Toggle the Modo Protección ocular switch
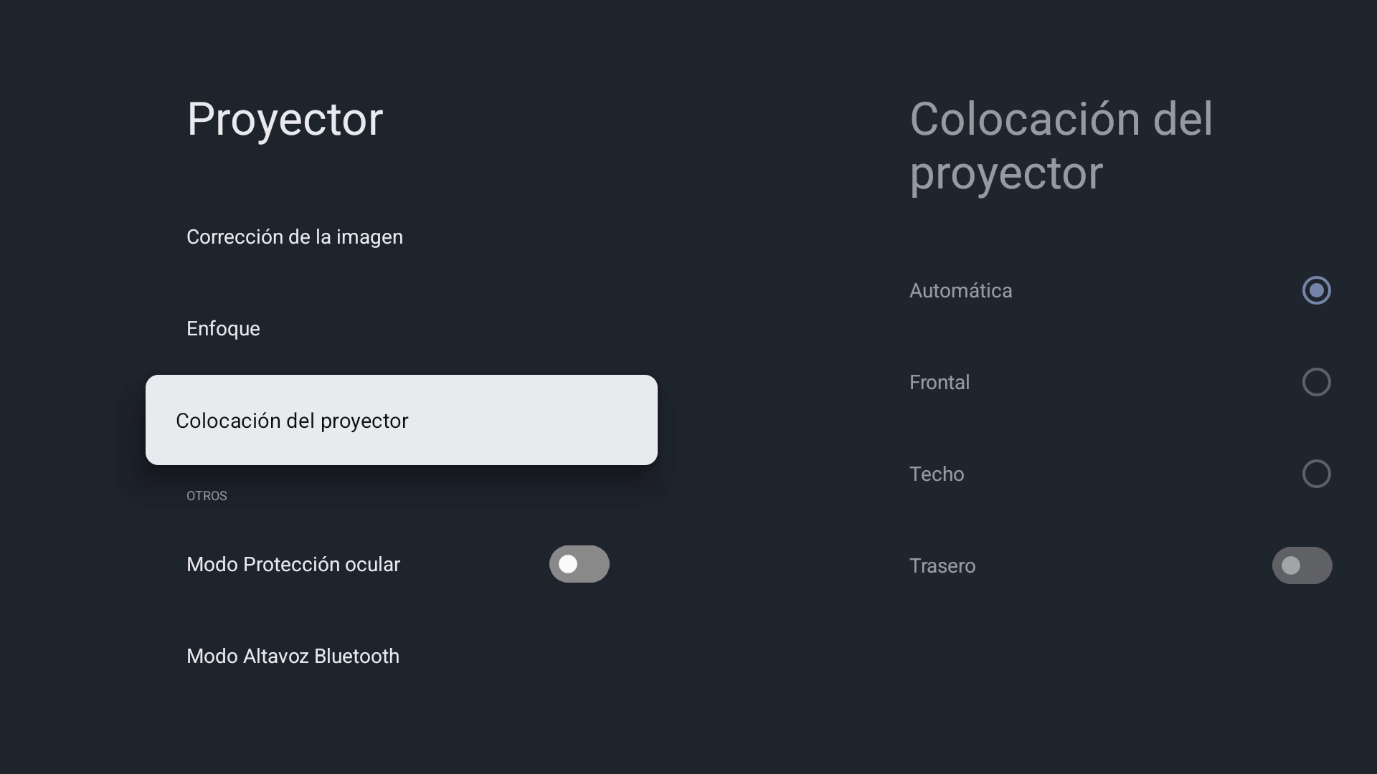 coord(579,564)
